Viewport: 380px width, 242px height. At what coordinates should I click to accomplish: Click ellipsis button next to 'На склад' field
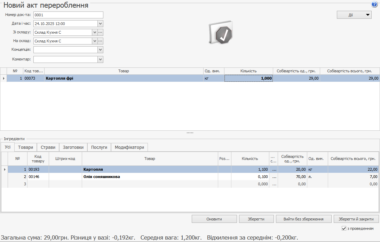coord(100,41)
